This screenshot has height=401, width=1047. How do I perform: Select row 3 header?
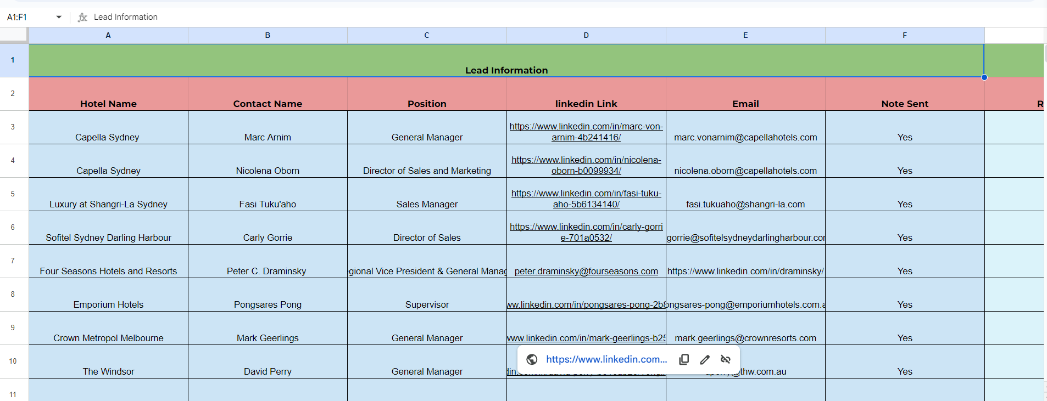(x=14, y=127)
